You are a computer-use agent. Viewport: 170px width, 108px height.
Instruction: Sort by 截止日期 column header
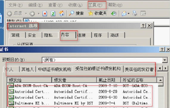pyautogui.click(x=109, y=80)
